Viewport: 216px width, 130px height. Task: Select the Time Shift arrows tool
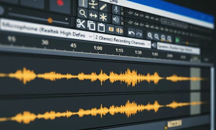93,15
